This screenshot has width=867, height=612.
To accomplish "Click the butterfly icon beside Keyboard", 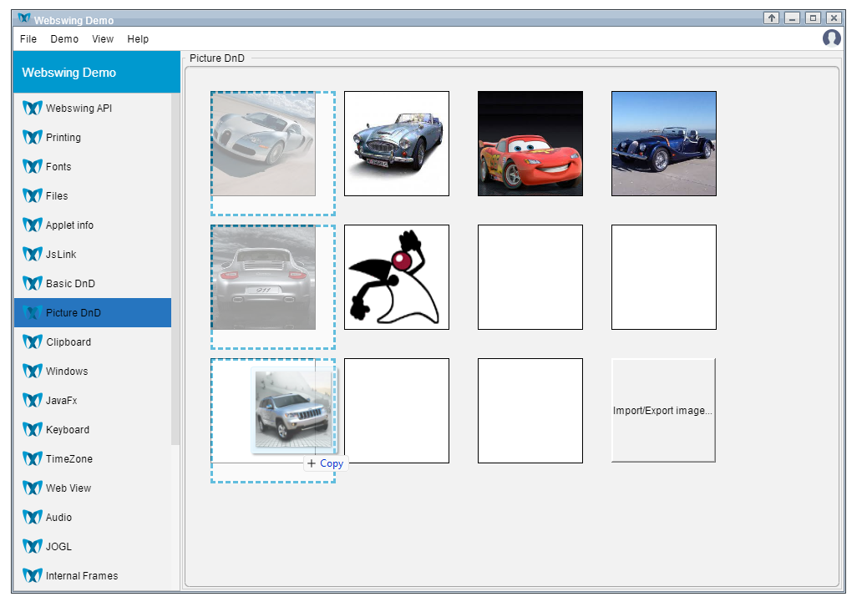I will (x=33, y=429).
